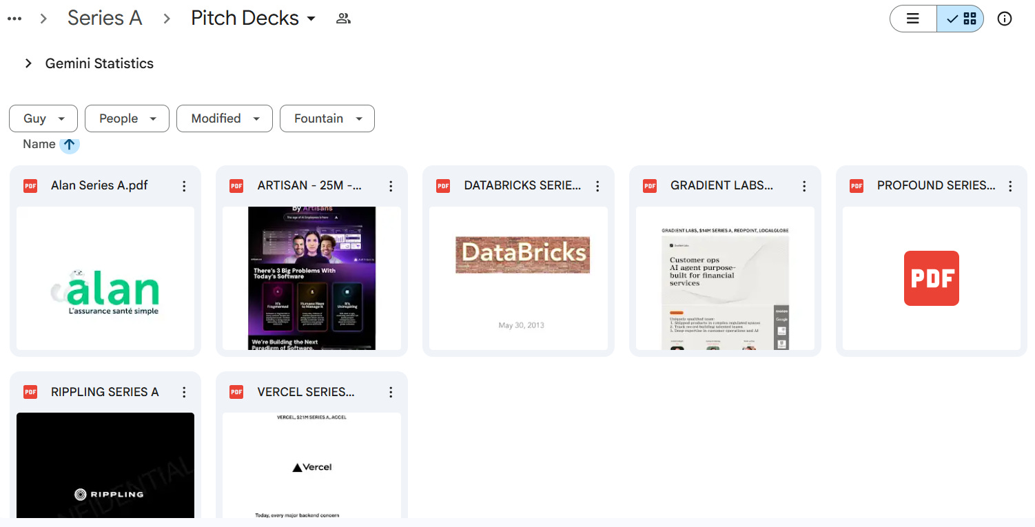1035x527 pixels.
Task: Select the Rippling black thumbnail preview
Action: coord(105,465)
